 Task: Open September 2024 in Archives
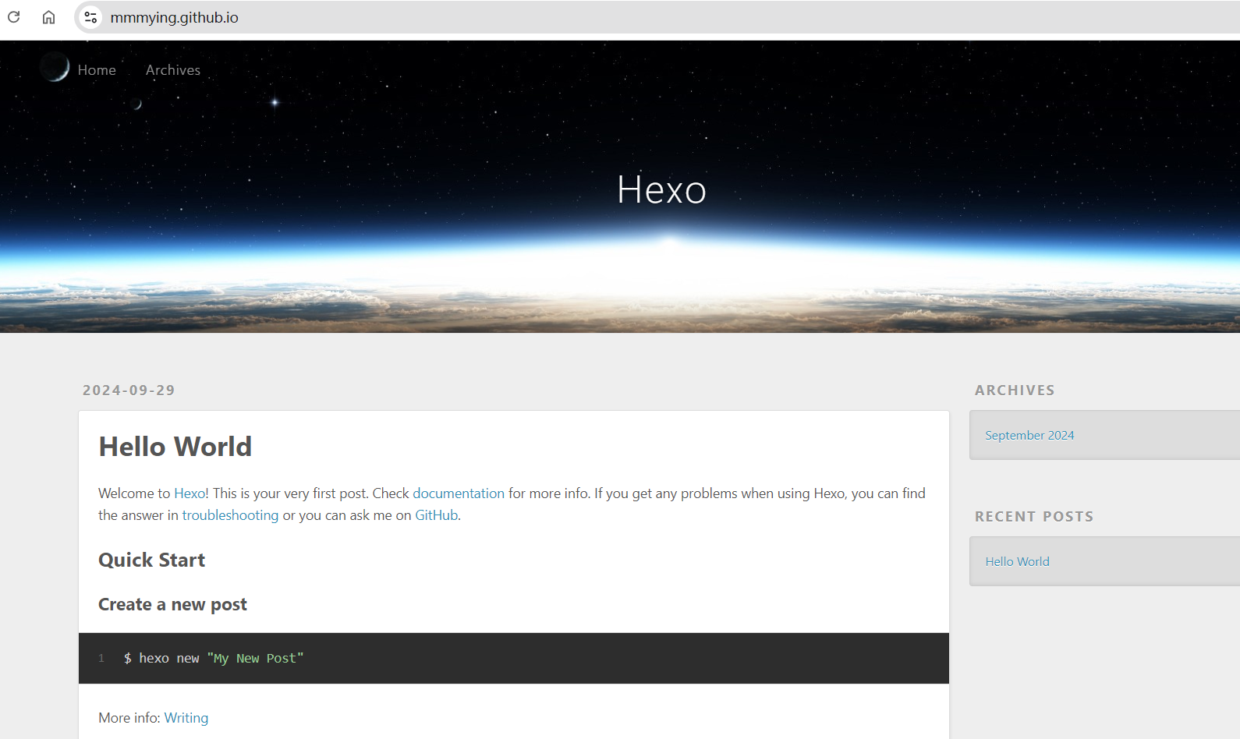(x=1029, y=436)
